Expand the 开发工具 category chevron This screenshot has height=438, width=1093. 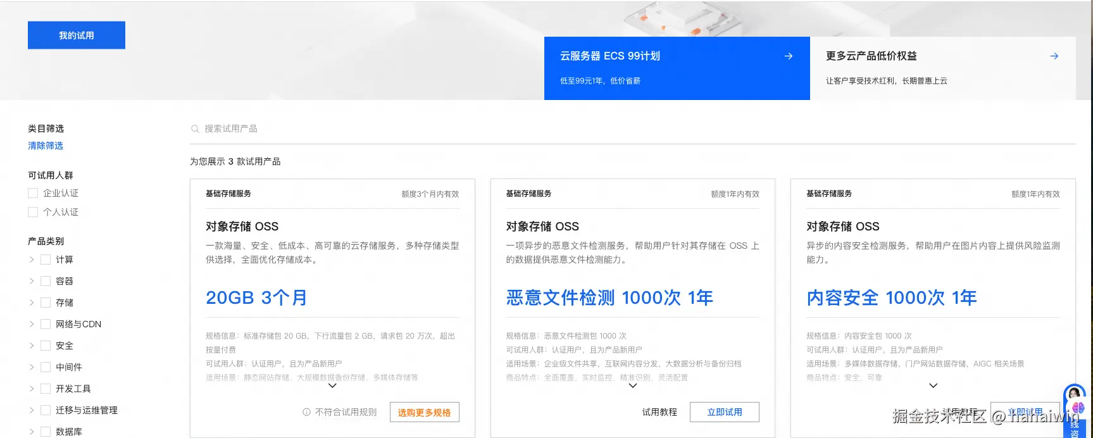[32, 389]
